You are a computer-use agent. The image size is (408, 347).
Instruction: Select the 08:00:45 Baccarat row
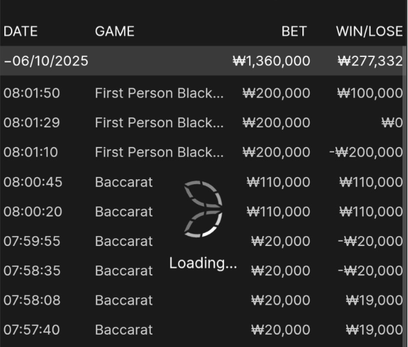[x=124, y=182]
